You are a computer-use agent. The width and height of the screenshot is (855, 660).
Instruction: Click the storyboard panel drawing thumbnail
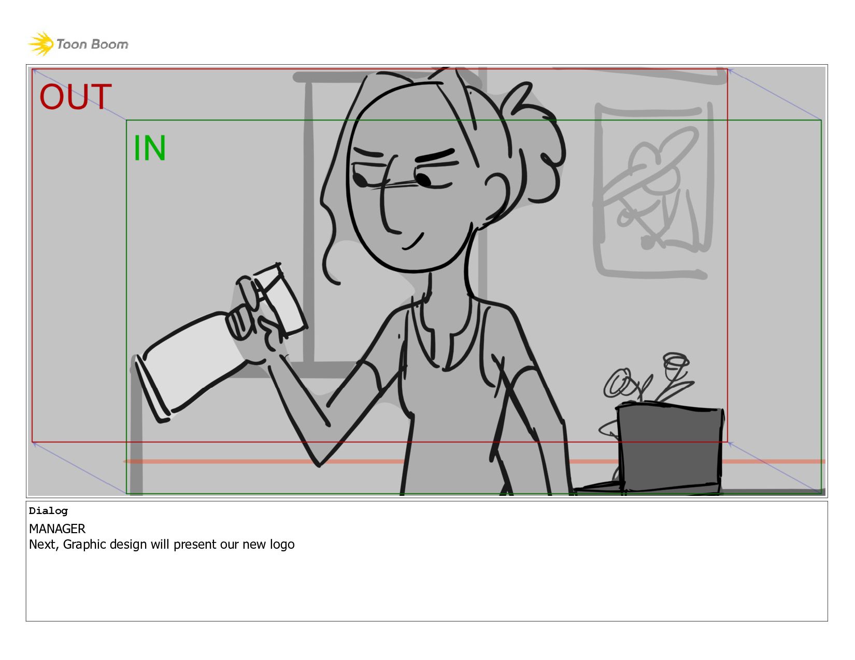(x=426, y=281)
